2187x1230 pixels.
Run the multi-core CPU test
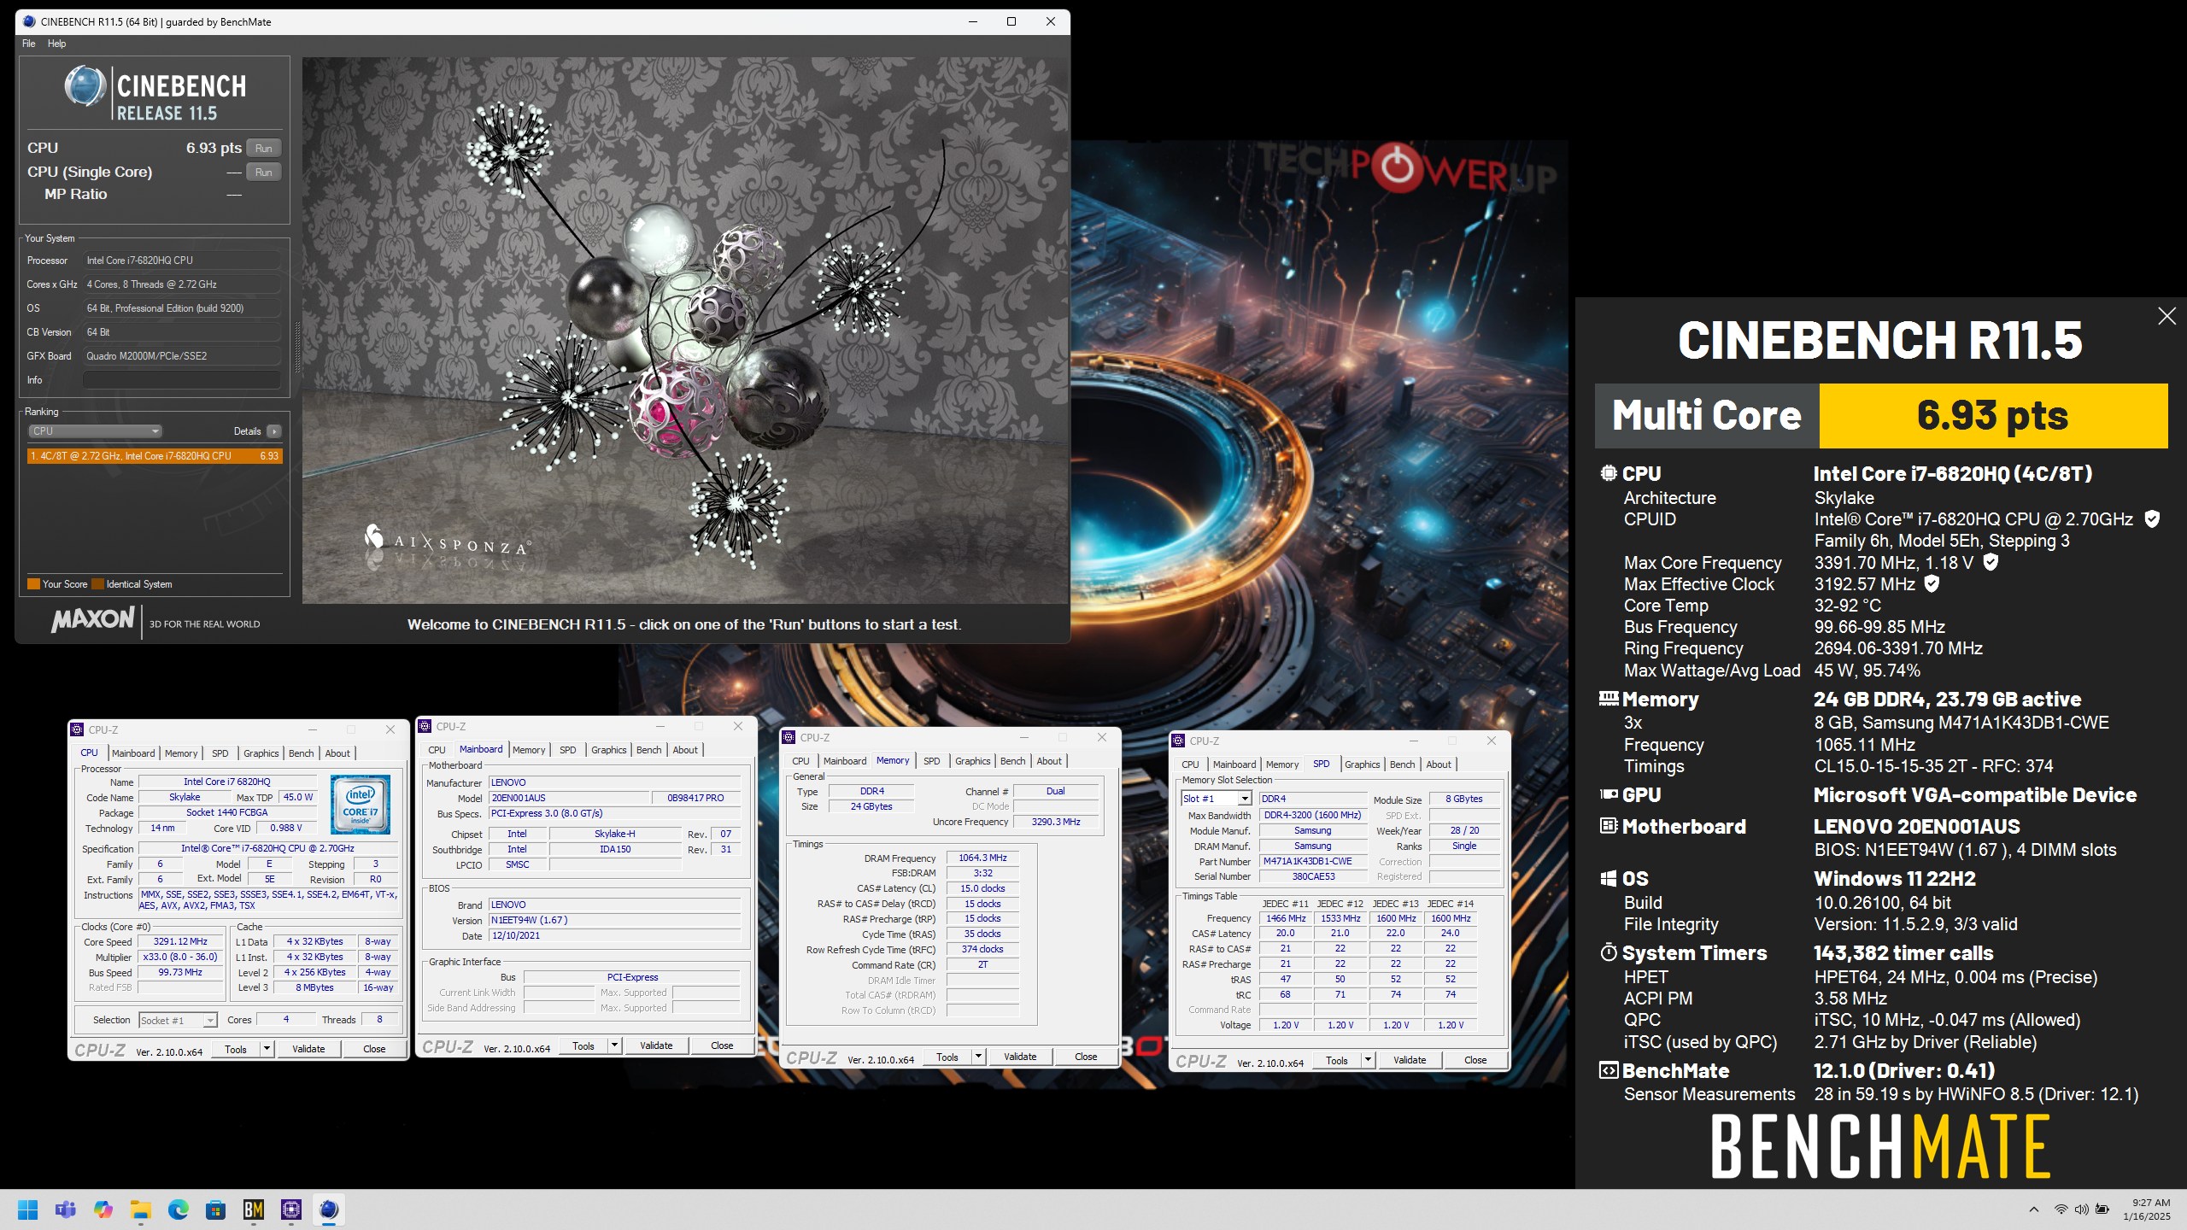[264, 148]
